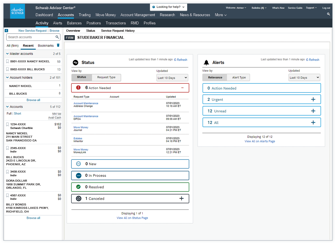Screen dimensions: 336x244
Task: Open the More menu in main navigation
Action: pos(221,15)
